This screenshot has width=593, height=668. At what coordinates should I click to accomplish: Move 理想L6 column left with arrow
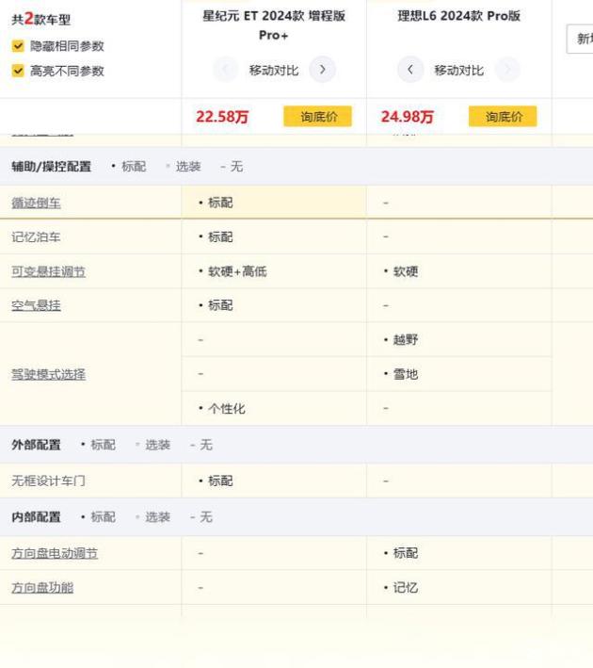[410, 70]
